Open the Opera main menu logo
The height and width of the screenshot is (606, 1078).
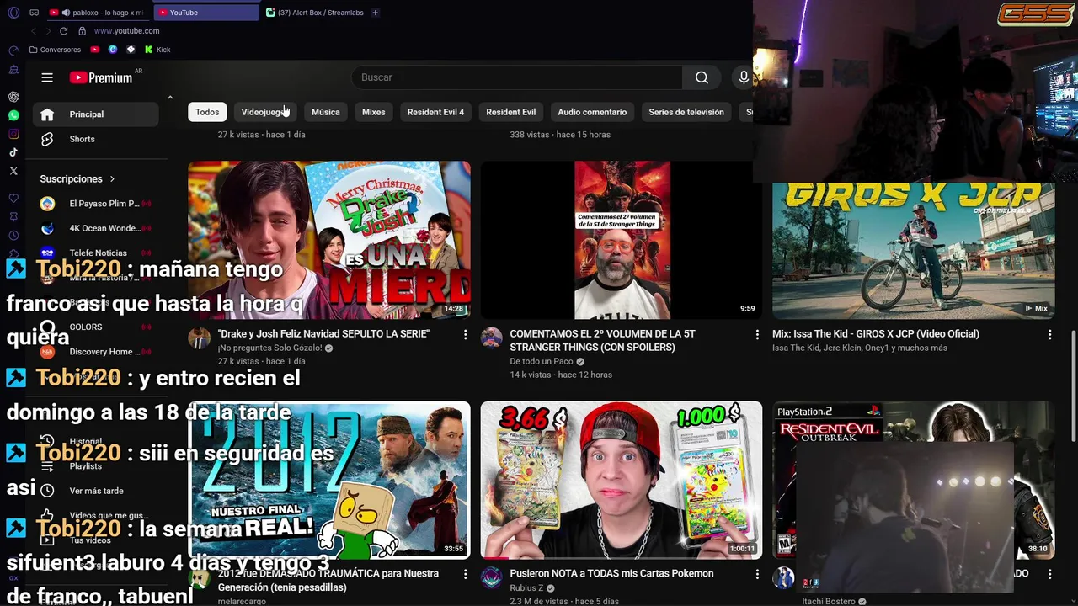pos(13,13)
